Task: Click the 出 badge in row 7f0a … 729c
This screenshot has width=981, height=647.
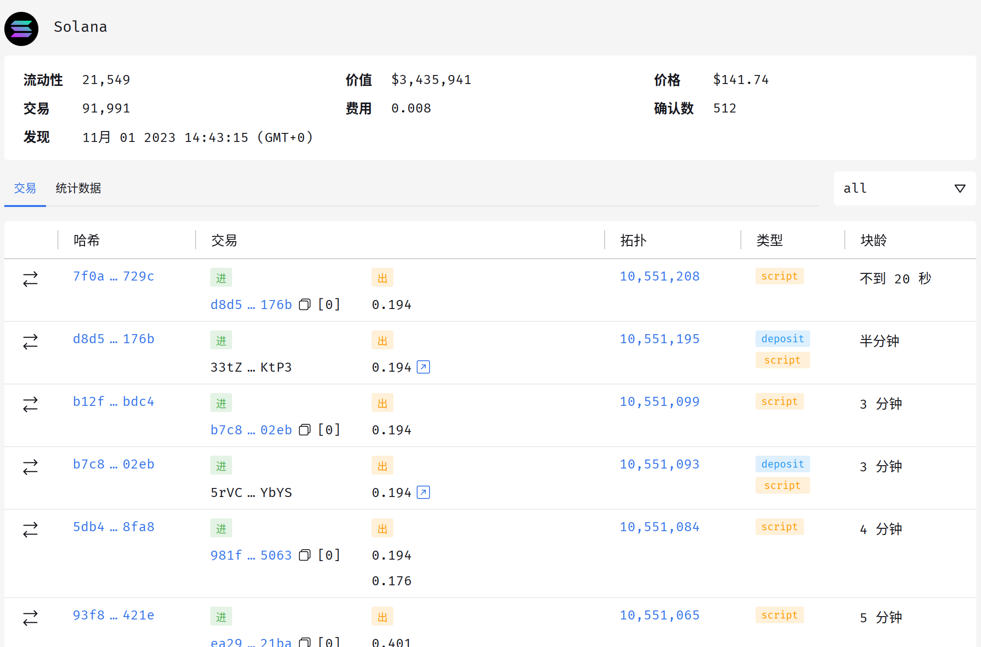Action: 383,278
